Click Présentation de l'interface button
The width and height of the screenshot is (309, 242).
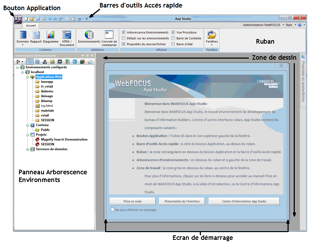(x=182, y=201)
